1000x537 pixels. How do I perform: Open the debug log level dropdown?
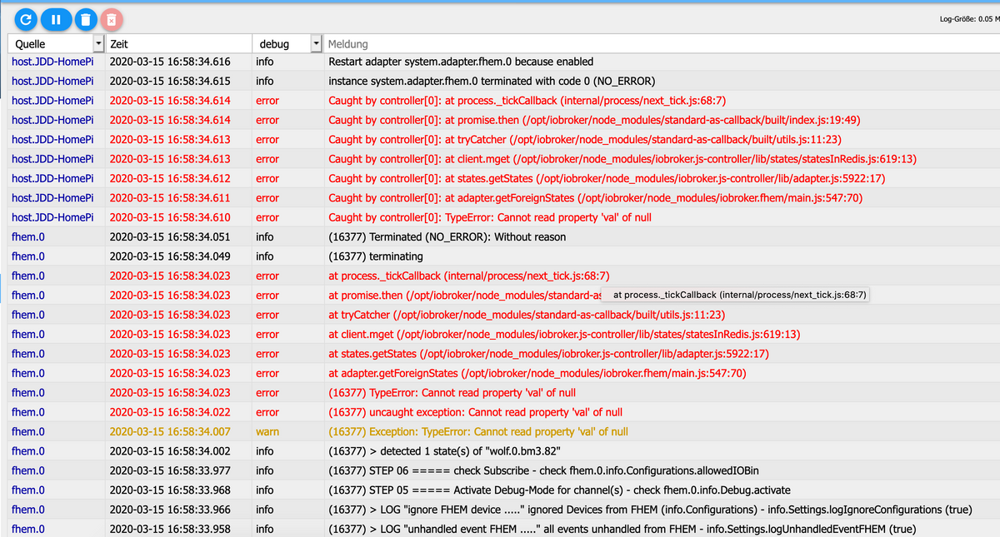[316, 43]
